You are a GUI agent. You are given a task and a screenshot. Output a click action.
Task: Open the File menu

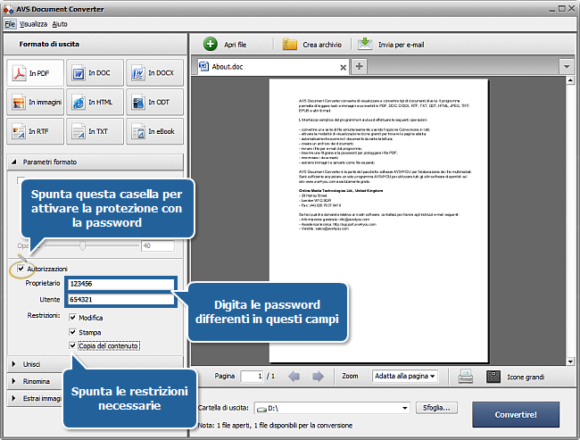coord(10,24)
